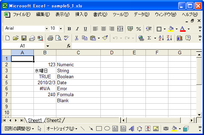Apply currency style format
The width and height of the screenshot is (204, 135).
pos(130,29)
